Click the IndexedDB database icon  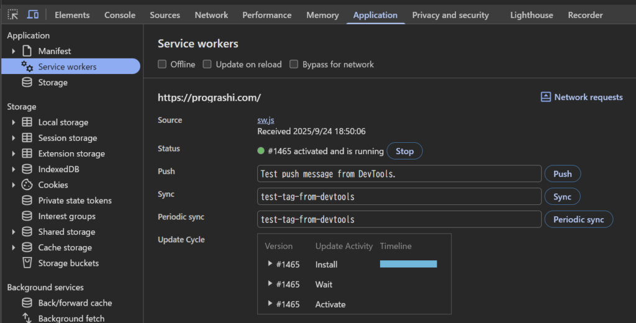coord(27,169)
